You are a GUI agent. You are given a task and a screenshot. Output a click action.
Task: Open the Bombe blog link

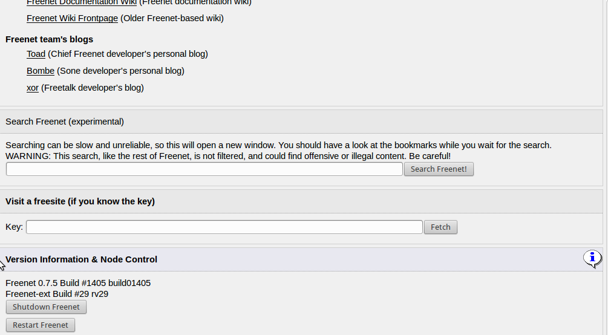(41, 71)
